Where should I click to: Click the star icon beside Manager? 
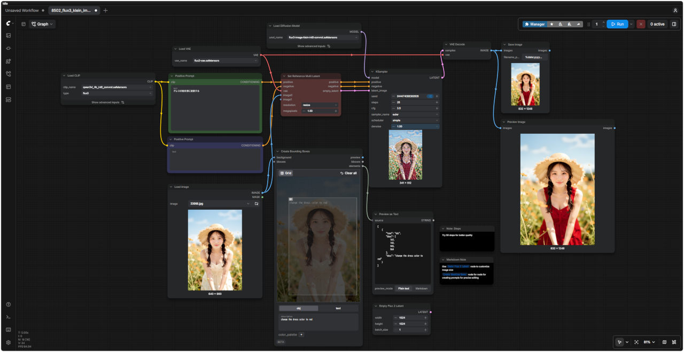coord(552,24)
